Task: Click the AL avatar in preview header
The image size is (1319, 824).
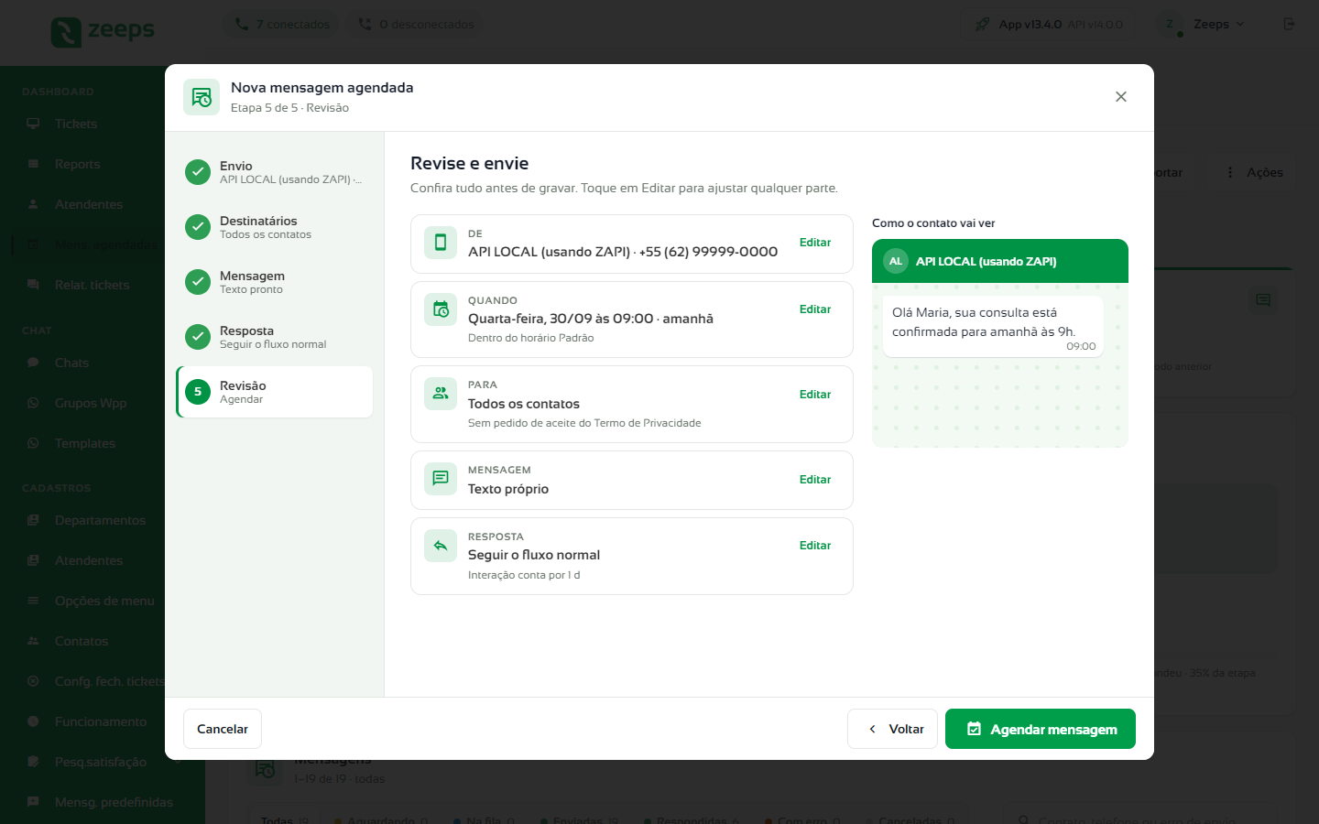Action: (x=896, y=262)
